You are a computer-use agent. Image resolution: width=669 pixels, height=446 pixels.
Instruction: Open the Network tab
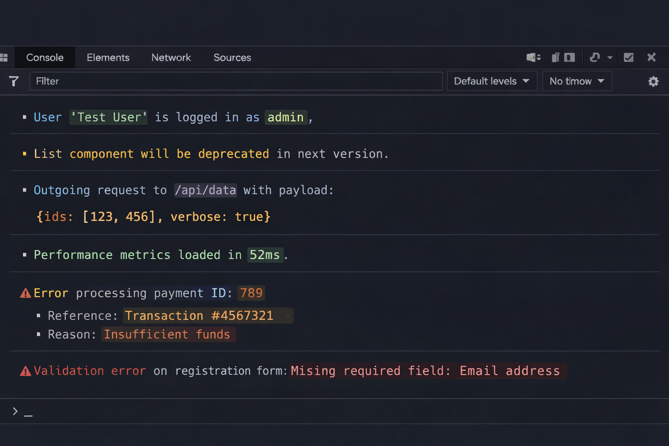(x=171, y=57)
